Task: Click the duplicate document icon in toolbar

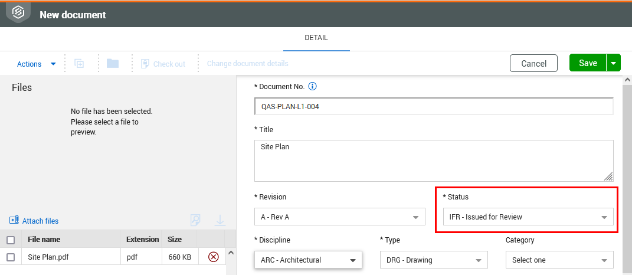Action: (80, 64)
